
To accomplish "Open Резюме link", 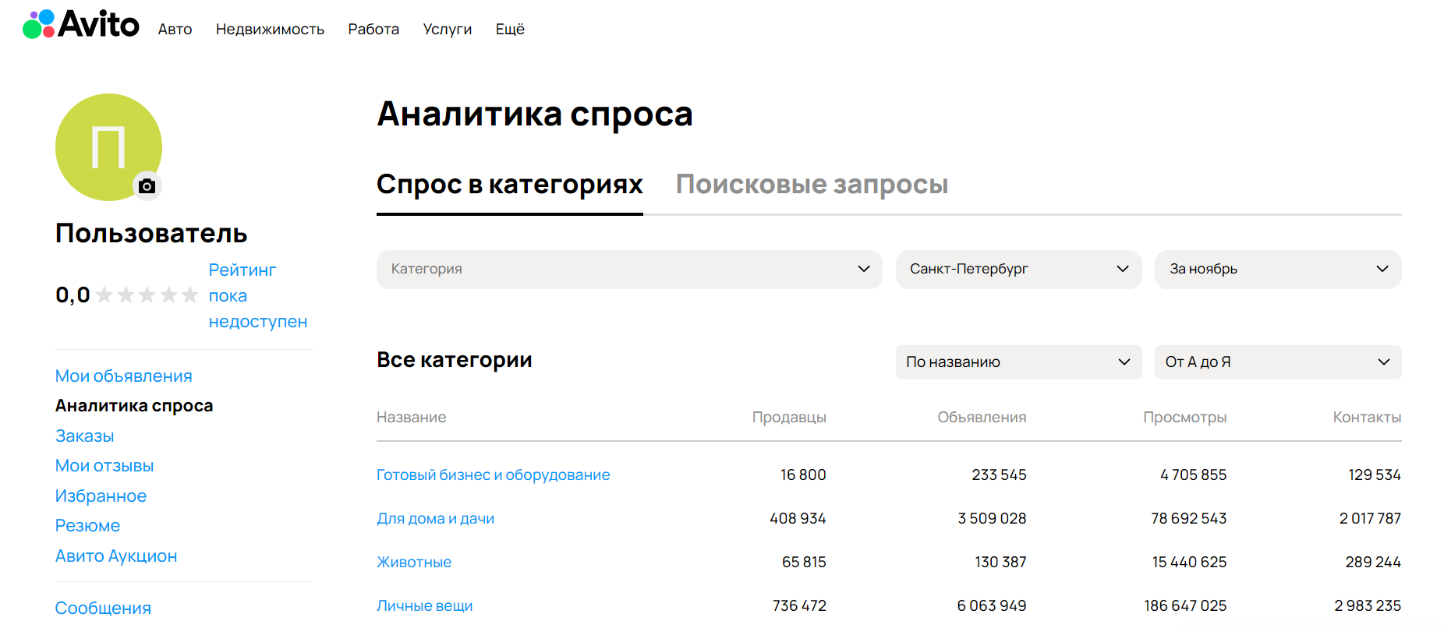I will 87,525.
